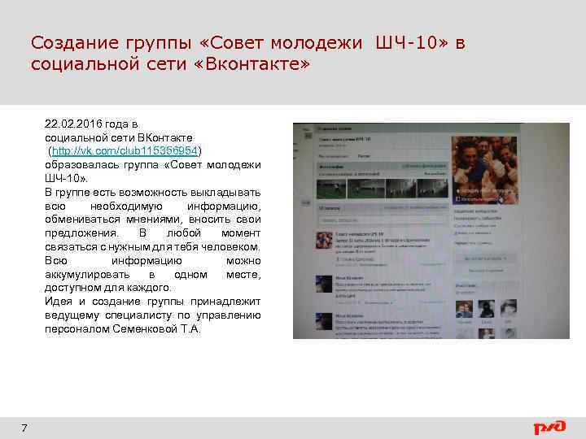The width and height of the screenshot is (586, 439).
Task: Click the slide number 7
Action: coord(24,428)
